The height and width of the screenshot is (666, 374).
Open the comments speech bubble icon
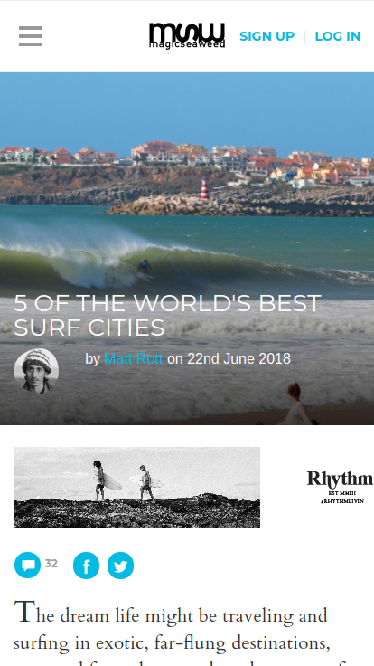click(x=28, y=565)
